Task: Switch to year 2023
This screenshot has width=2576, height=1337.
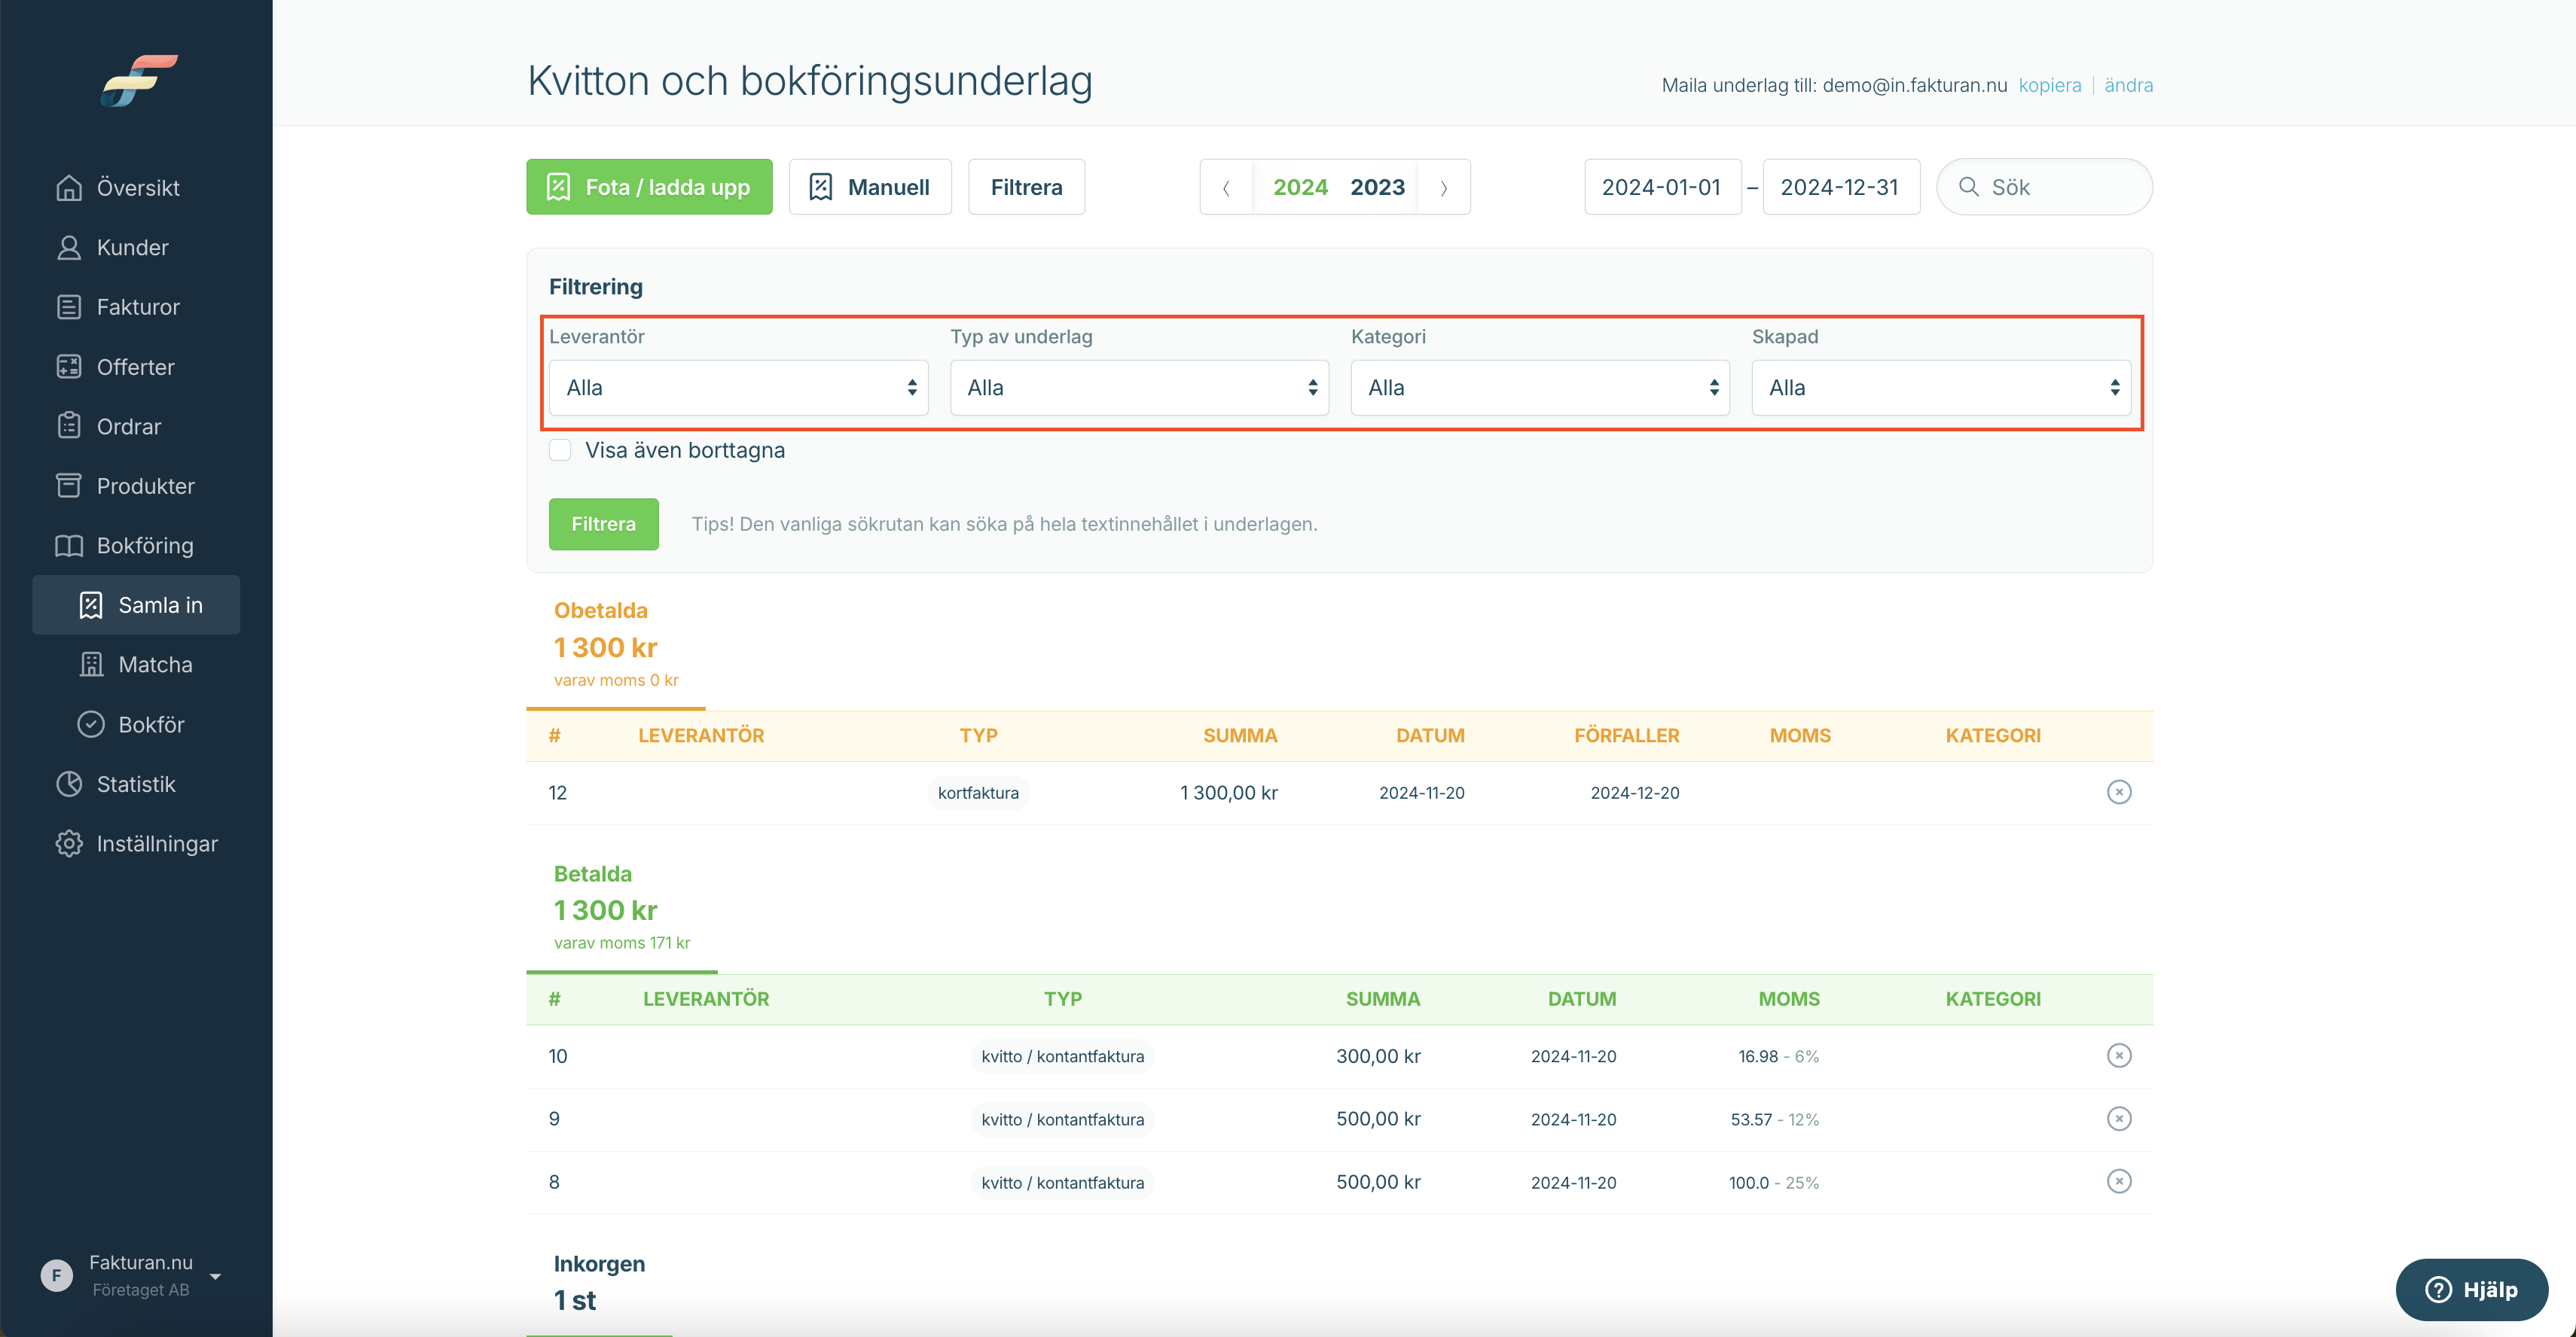Action: 1377,187
